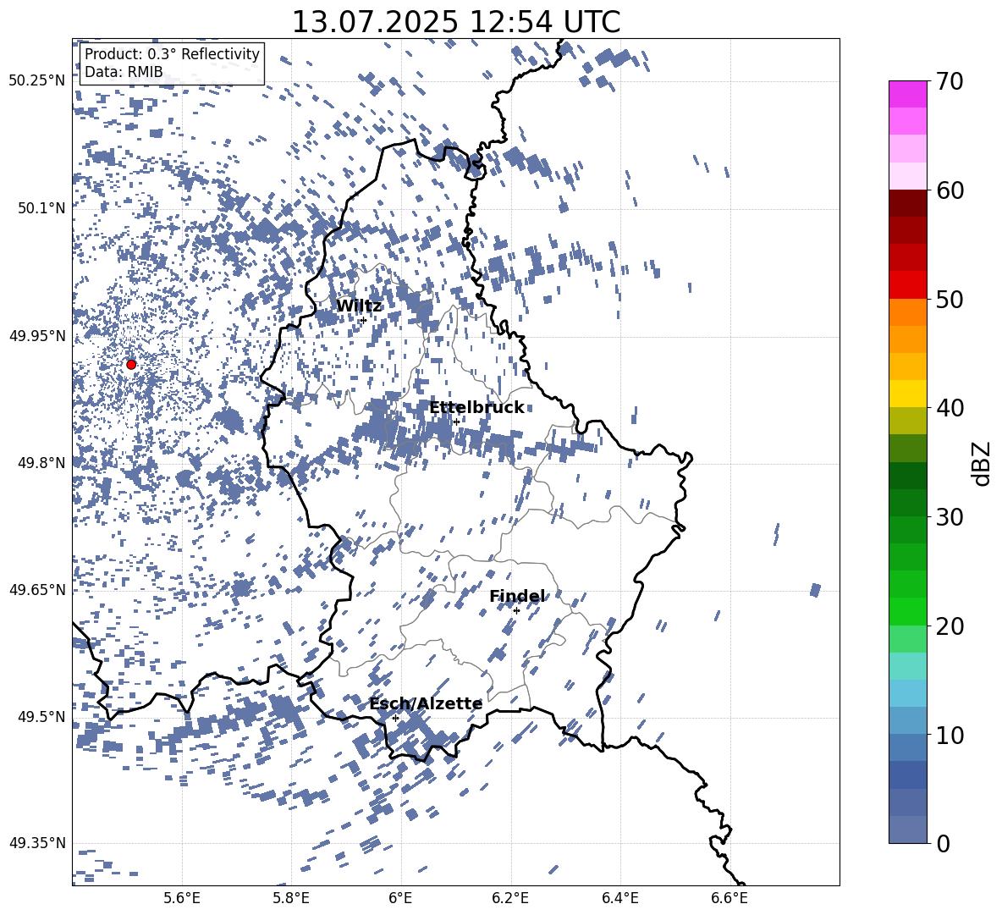Click the 40 colorbar tick label

pyautogui.click(x=950, y=408)
